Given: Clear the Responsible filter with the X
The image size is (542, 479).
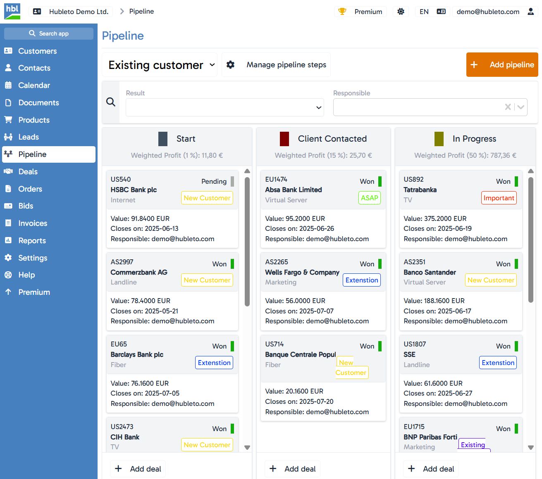Looking at the screenshot, I should click(508, 107).
